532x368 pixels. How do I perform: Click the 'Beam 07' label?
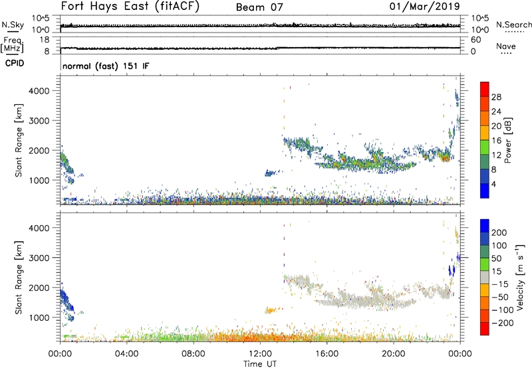click(259, 7)
